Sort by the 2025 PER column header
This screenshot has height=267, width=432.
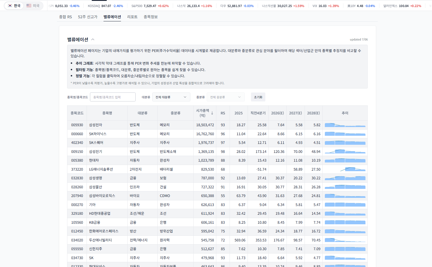point(239,113)
